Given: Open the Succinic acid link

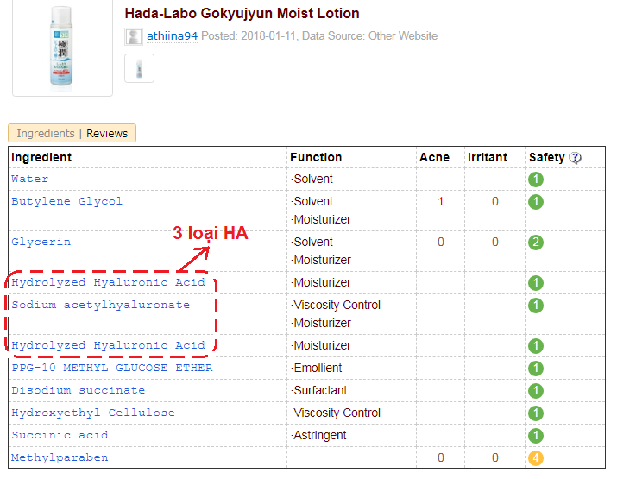Looking at the screenshot, I should pyautogui.click(x=60, y=435).
